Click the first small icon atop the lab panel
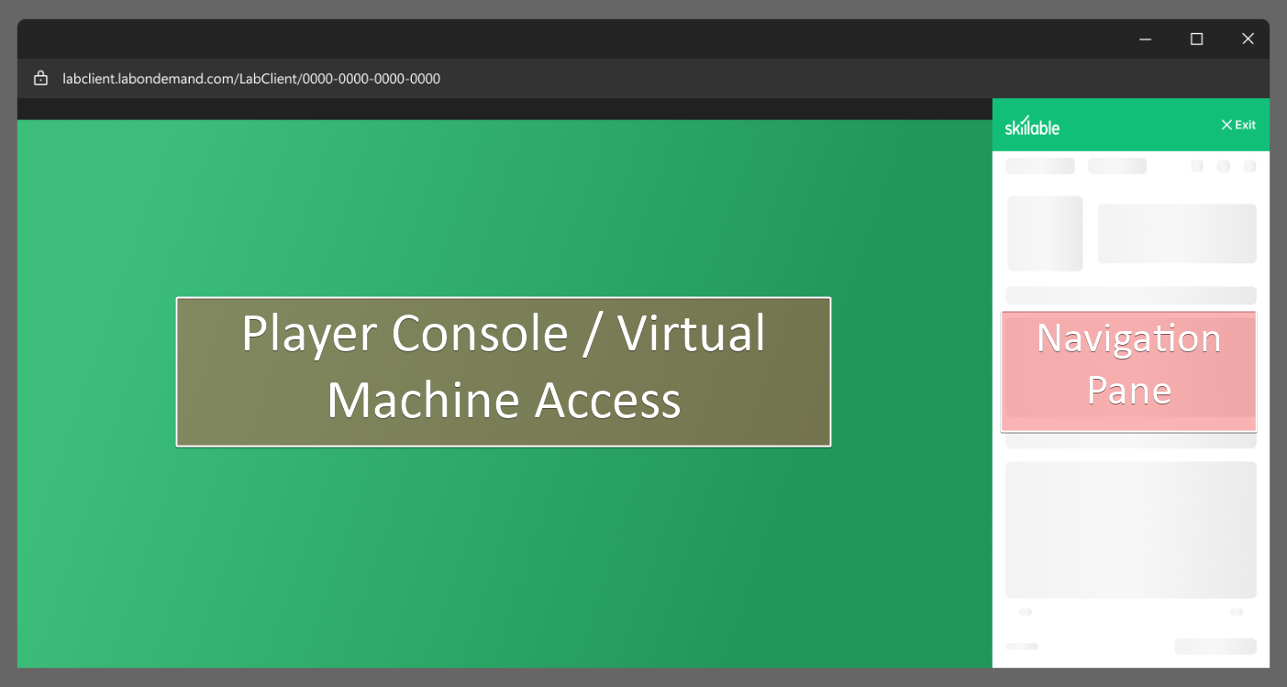The width and height of the screenshot is (1287, 687). click(x=1196, y=166)
